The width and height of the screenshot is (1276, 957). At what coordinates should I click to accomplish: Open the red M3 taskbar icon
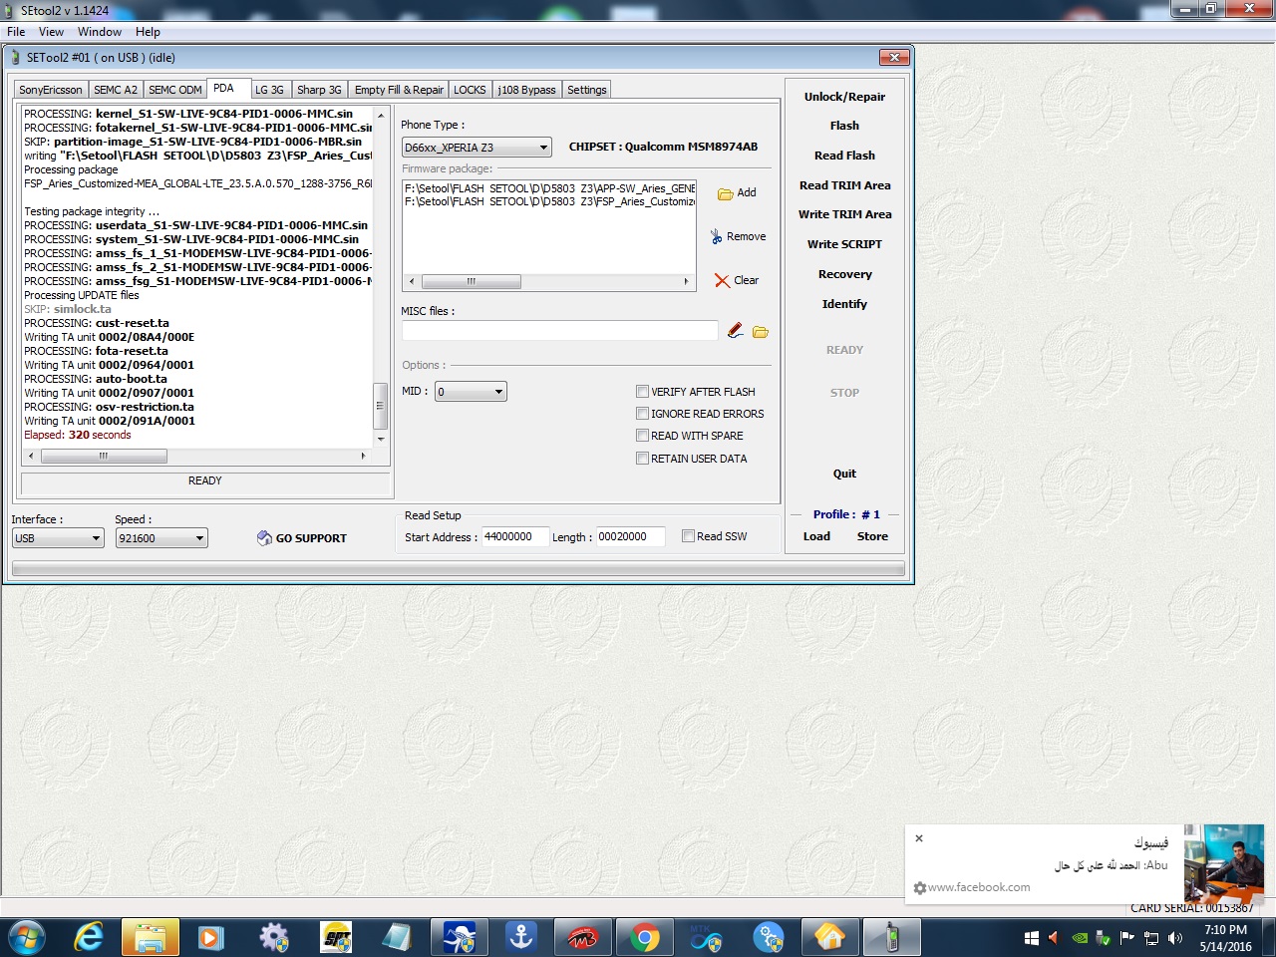click(x=583, y=938)
